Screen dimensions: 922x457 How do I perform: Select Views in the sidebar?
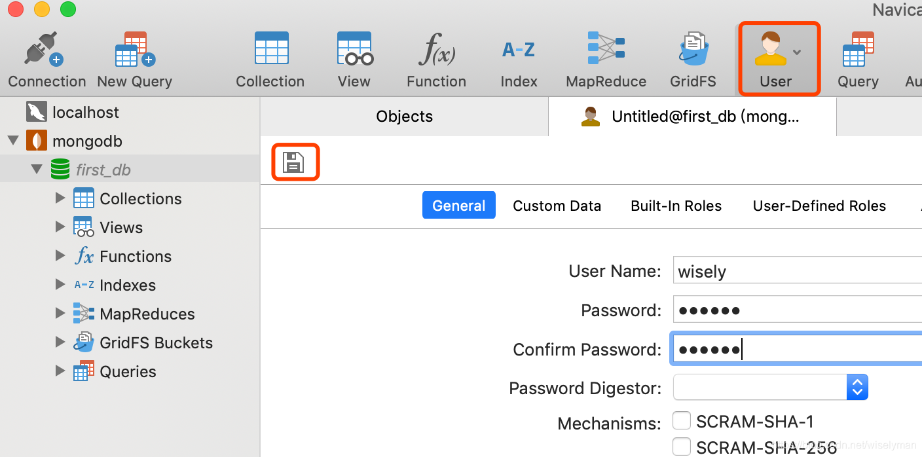click(x=121, y=227)
